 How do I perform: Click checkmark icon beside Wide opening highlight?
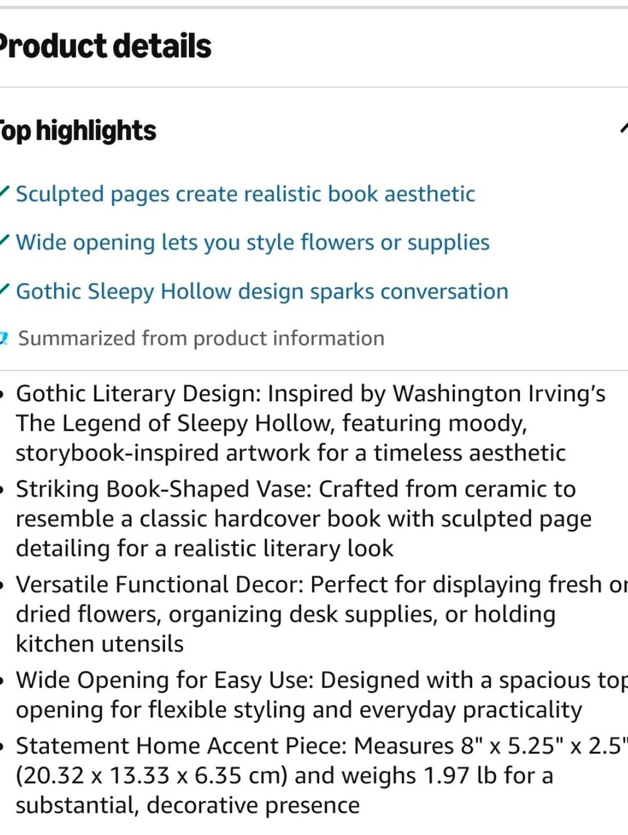4,240
